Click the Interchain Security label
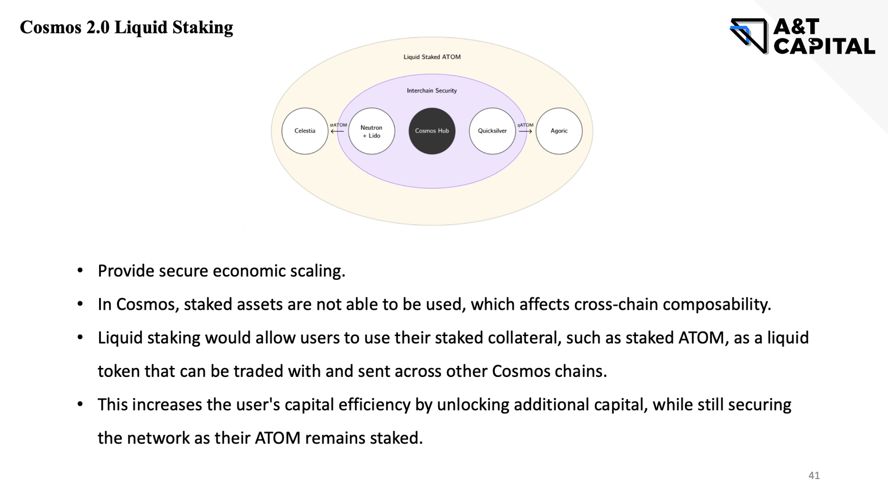Viewport: 888px width, 496px height. (432, 91)
